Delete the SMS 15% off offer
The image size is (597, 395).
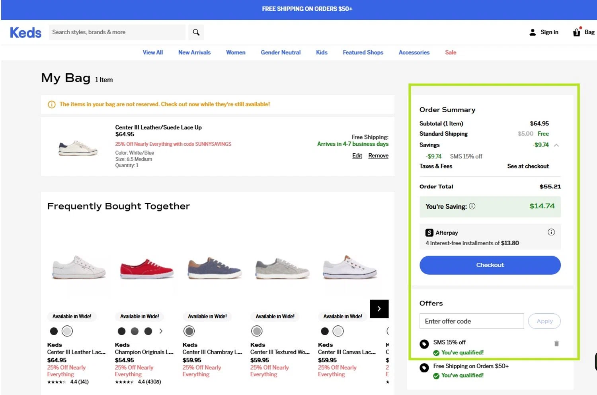point(556,343)
